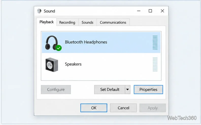The image size is (201, 125).
Task: Click the green default checkmark badge
Action: (x=59, y=48)
